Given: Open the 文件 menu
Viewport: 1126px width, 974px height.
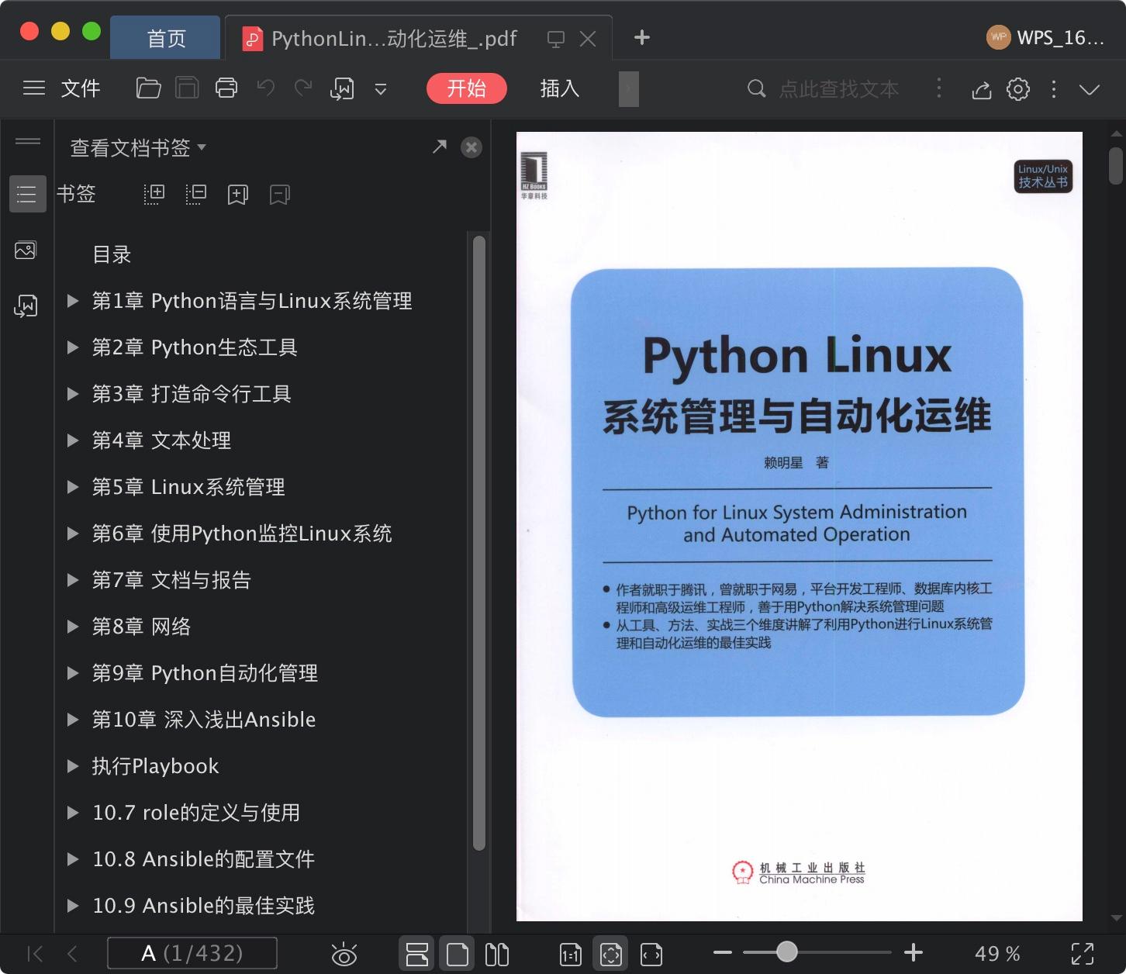Looking at the screenshot, I should (x=81, y=88).
